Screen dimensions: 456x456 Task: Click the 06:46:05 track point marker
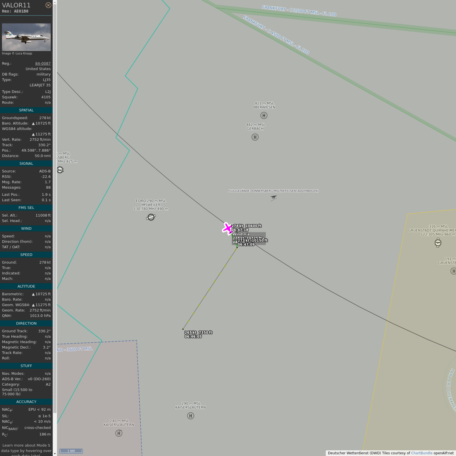[x=183, y=329]
